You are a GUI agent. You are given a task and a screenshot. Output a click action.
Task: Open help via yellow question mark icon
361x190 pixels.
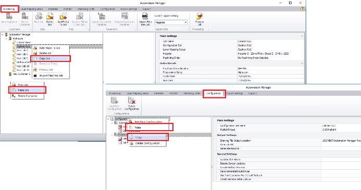tap(302, 9)
